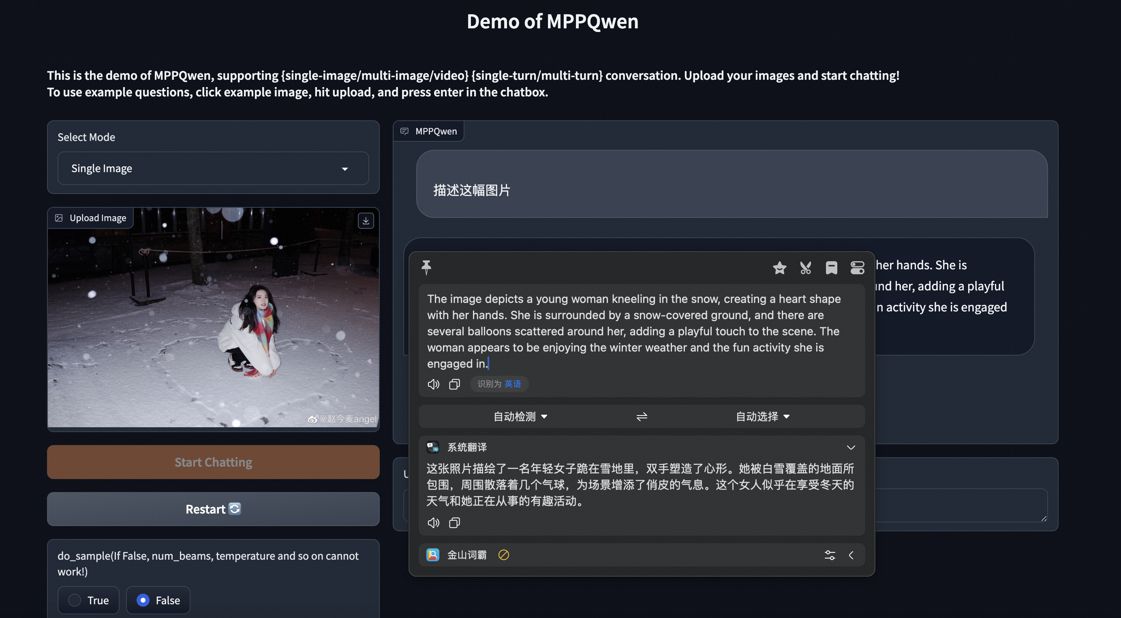The width and height of the screenshot is (1121, 618).
Task: Play audio of the English source text
Action: (433, 384)
